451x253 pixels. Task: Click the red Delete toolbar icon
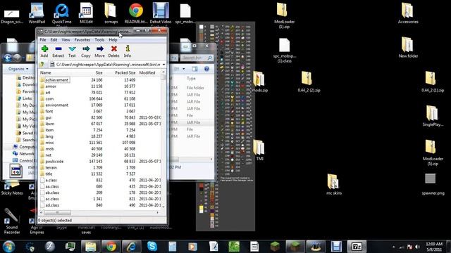tap(113, 51)
